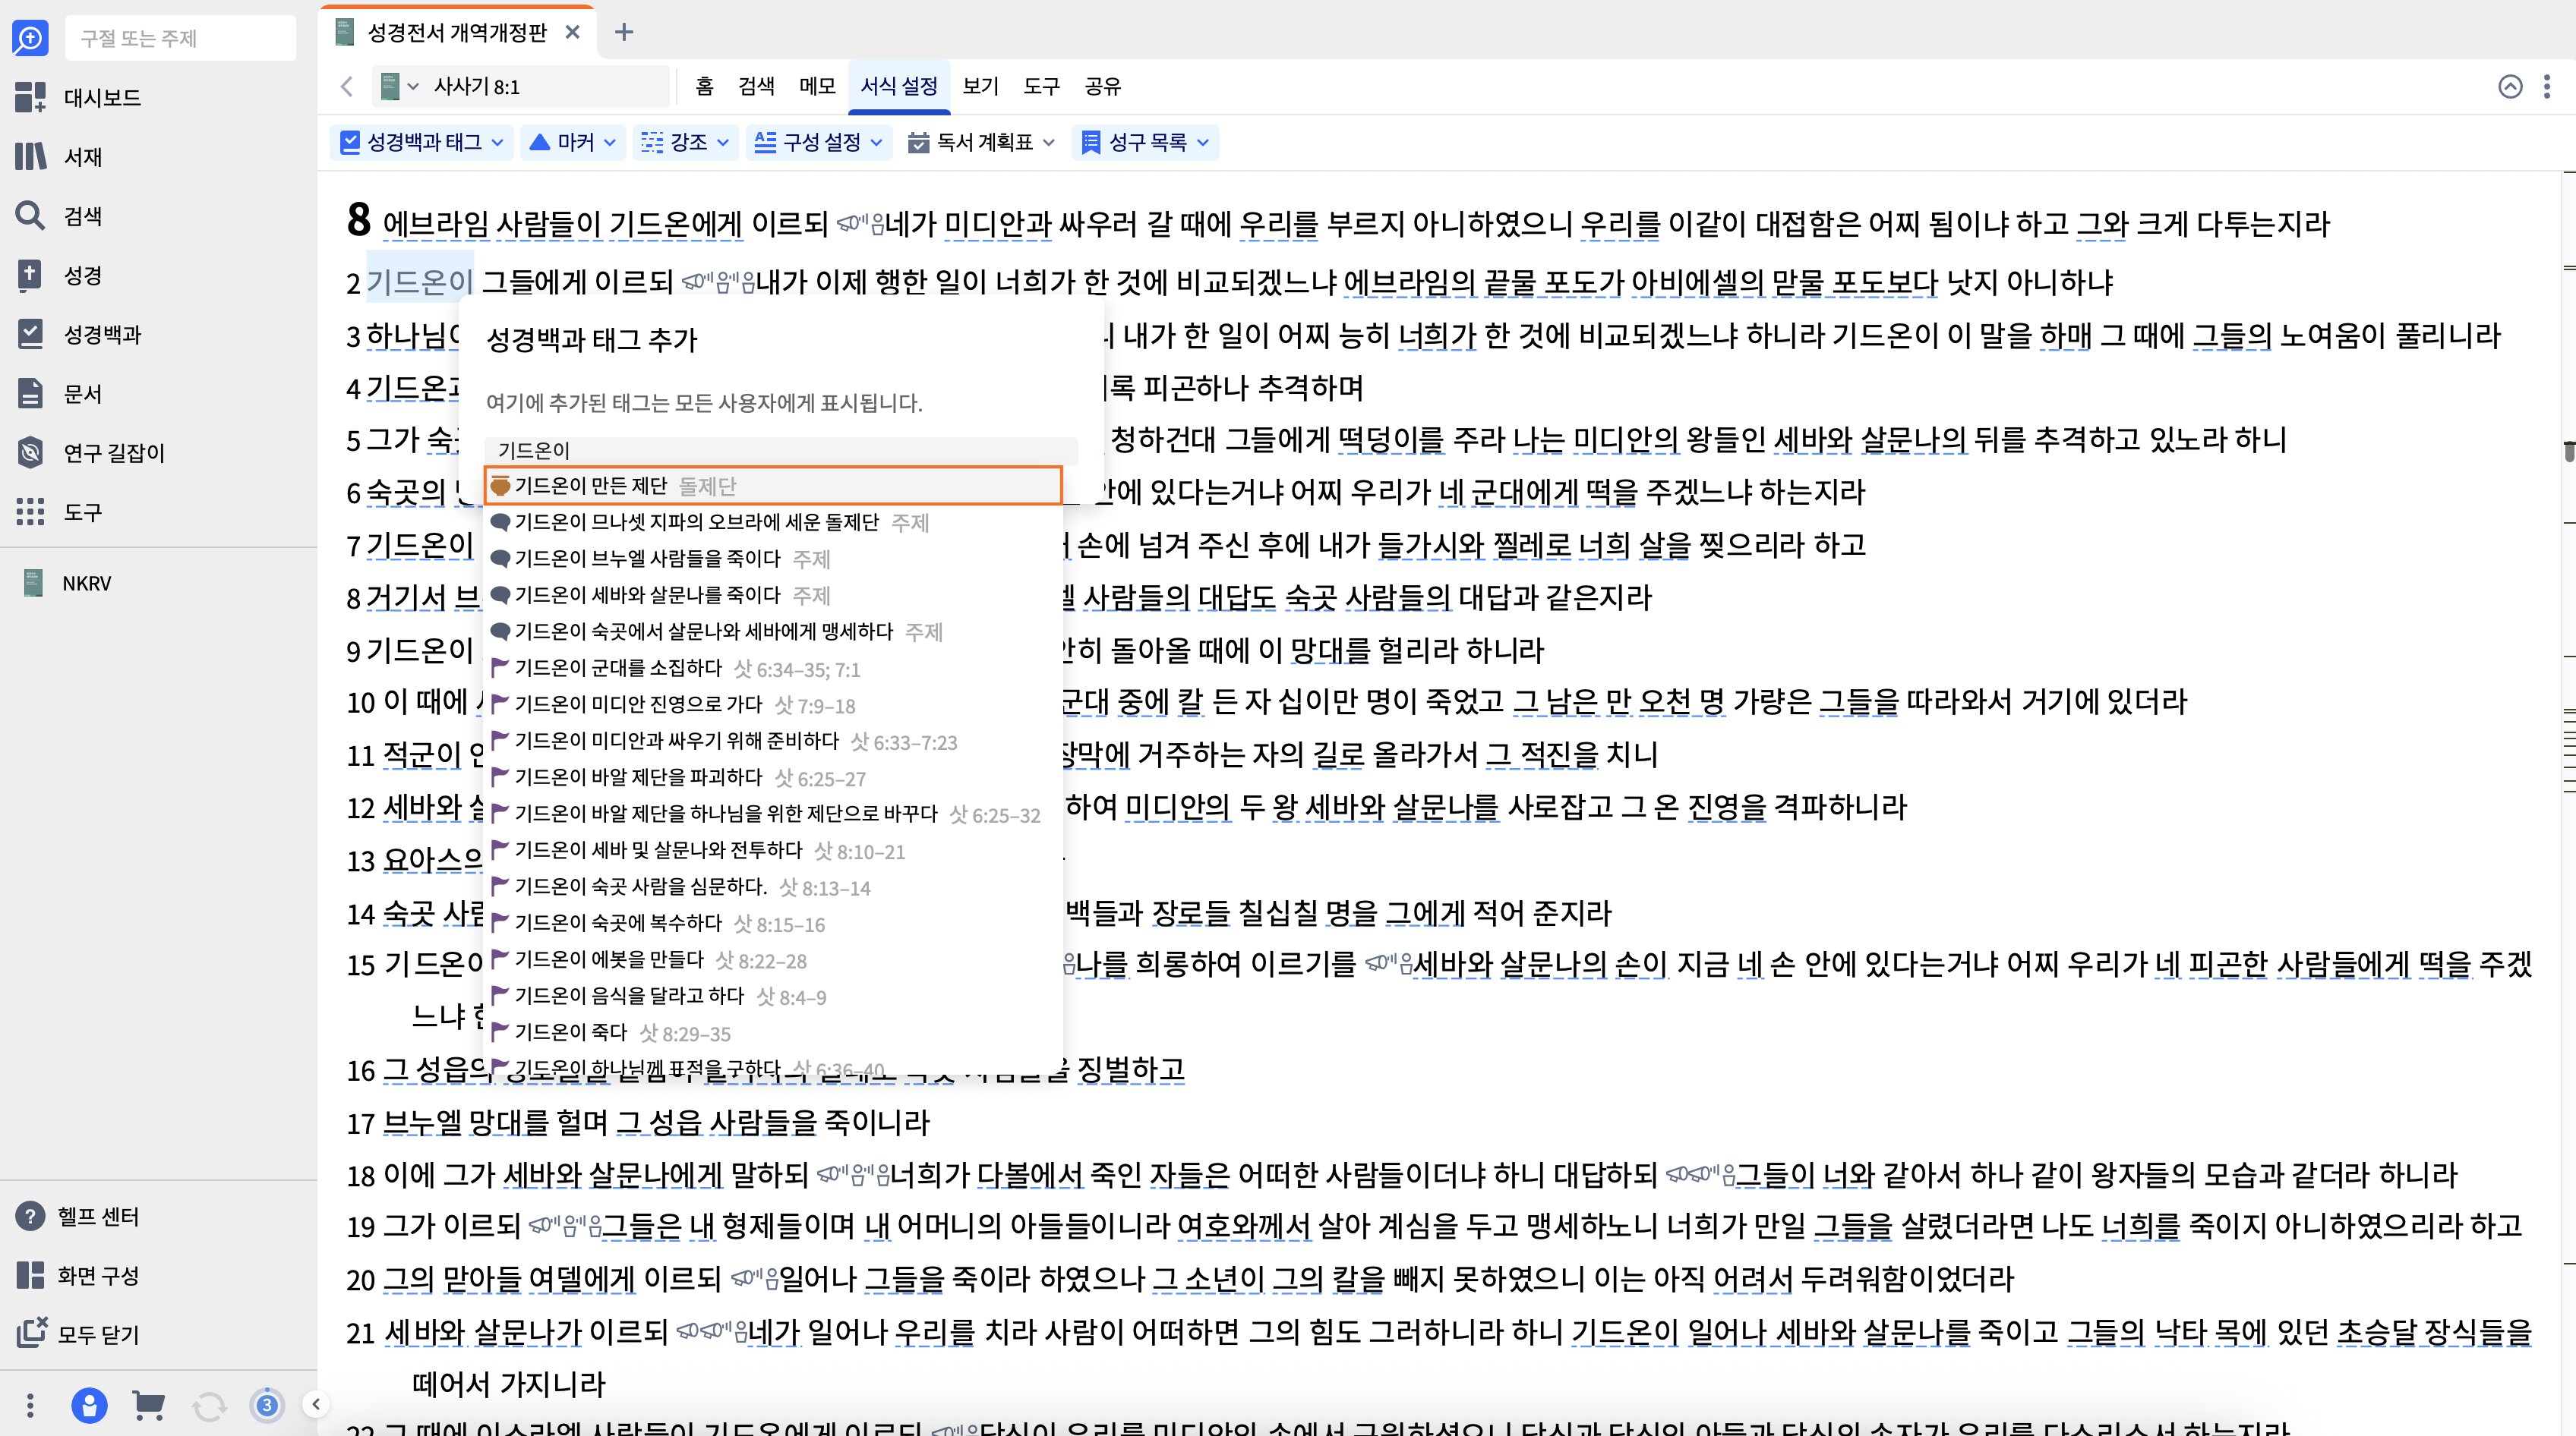
Task: Open the 검색 menu tab in panel toolbar
Action: pyautogui.click(x=756, y=86)
